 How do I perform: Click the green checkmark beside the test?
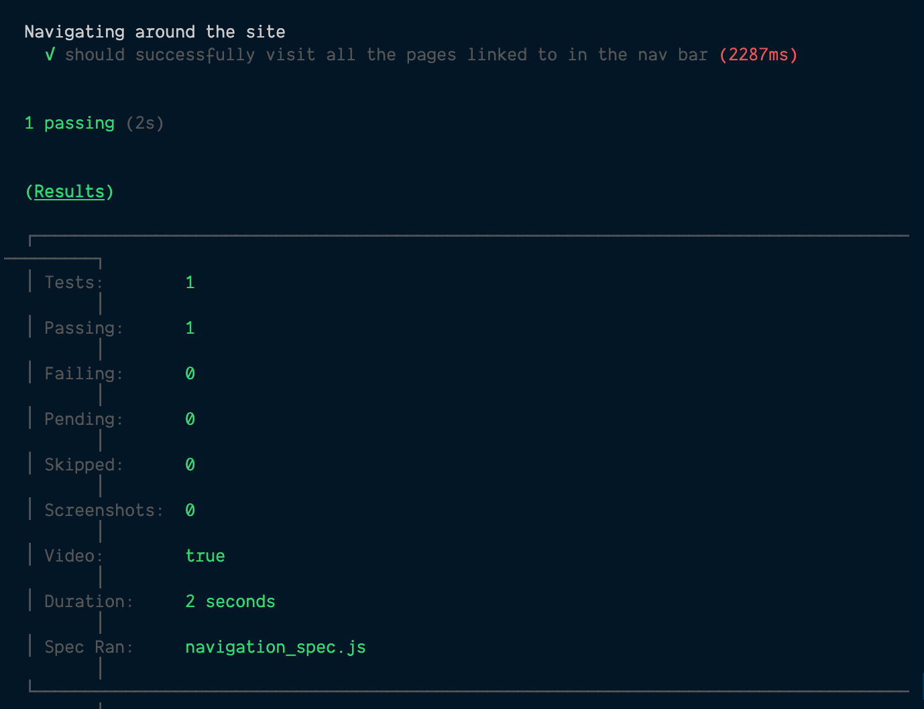coord(50,54)
